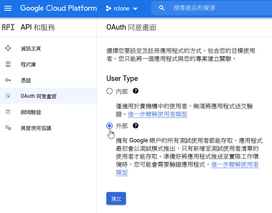
Task: Open the rclone project selector dropdown
Action: click(x=122, y=9)
